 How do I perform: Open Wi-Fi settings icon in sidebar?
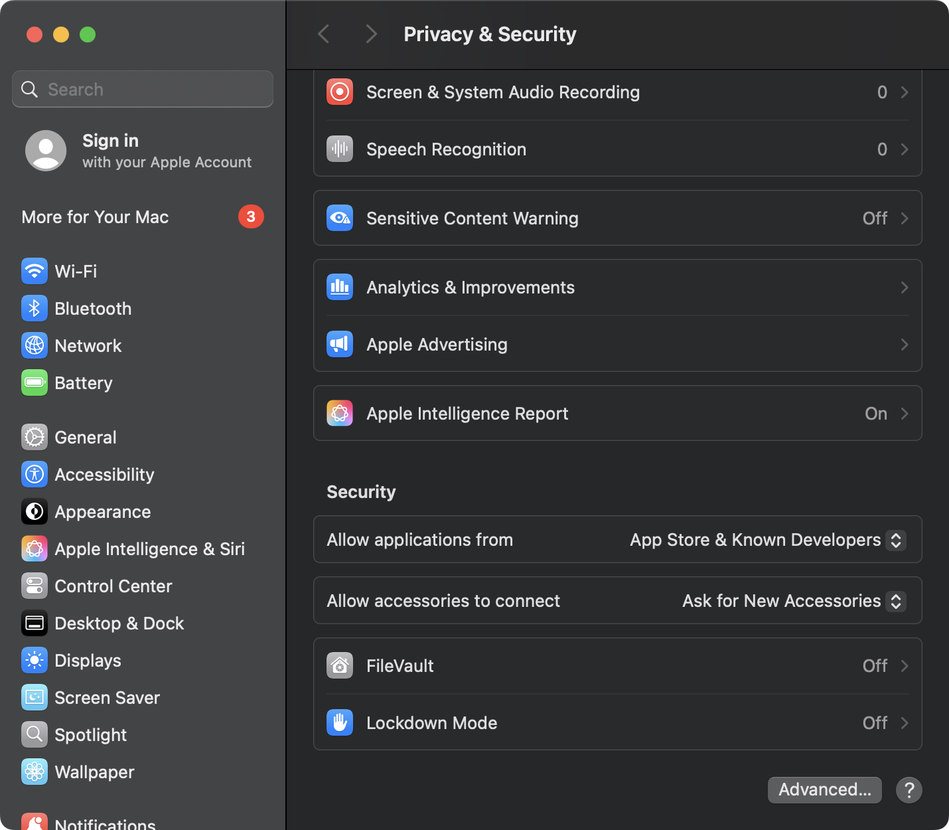35,271
